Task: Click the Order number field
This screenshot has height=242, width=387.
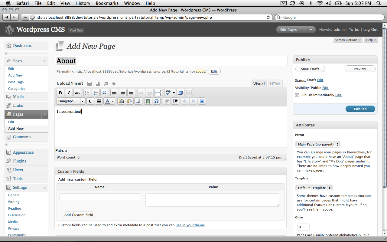Action: 303,227
